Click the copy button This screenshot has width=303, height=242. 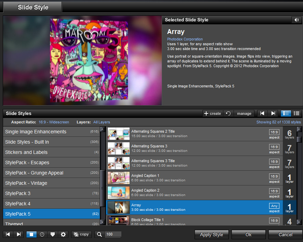(x=81, y=234)
